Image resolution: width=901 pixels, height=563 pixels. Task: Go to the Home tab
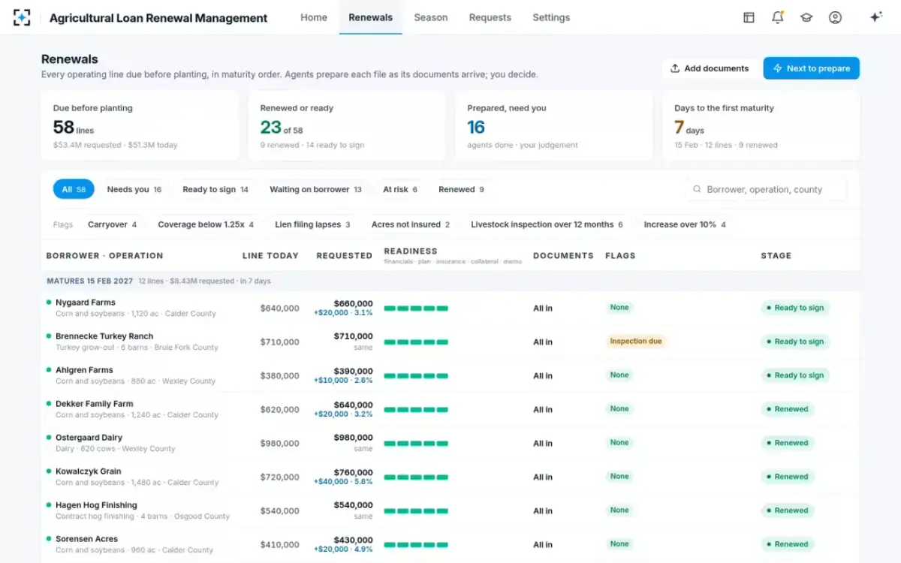click(314, 17)
